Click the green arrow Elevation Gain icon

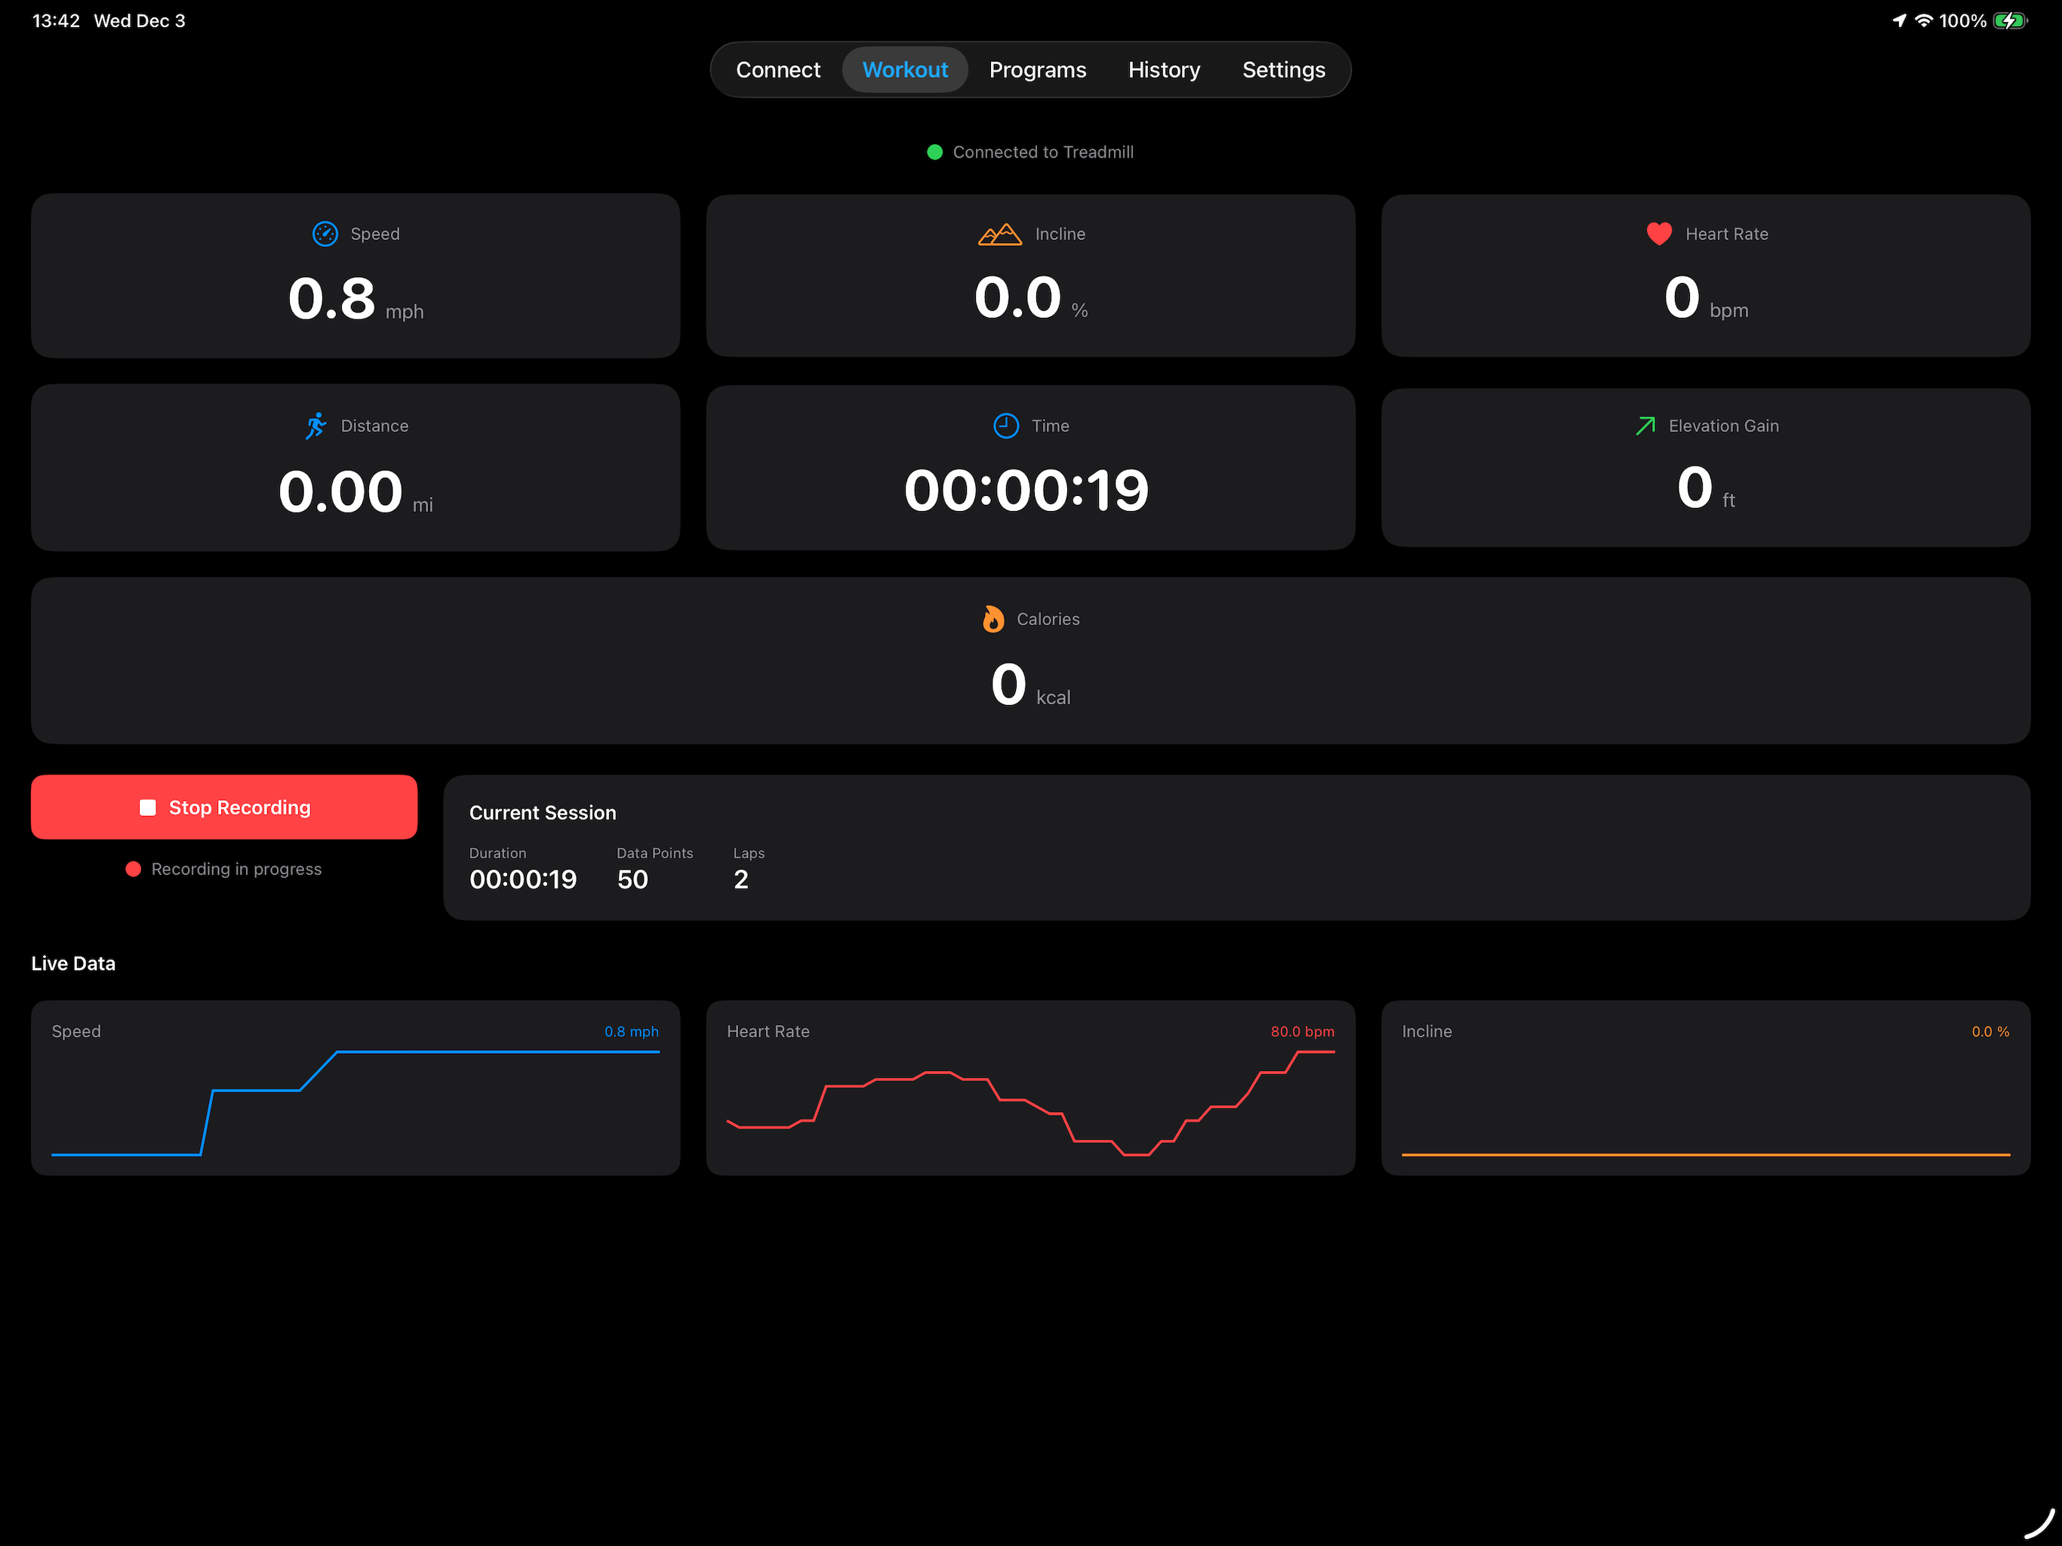[x=1645, y=425]
